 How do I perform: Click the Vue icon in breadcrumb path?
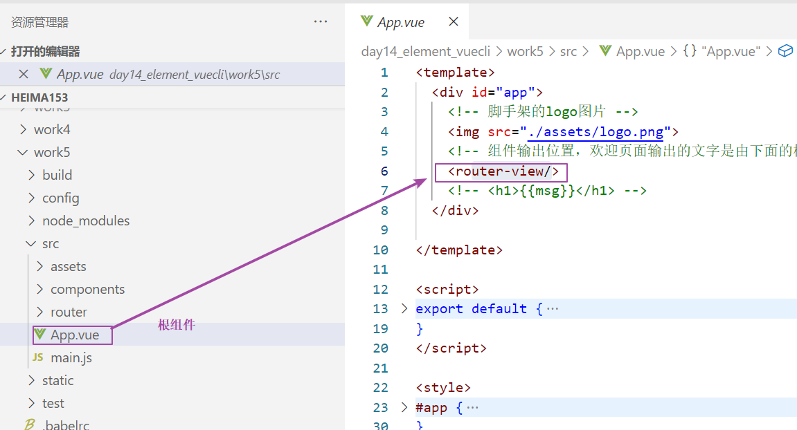605,51
